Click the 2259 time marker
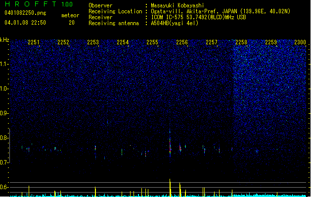 (x=271, y=42)
